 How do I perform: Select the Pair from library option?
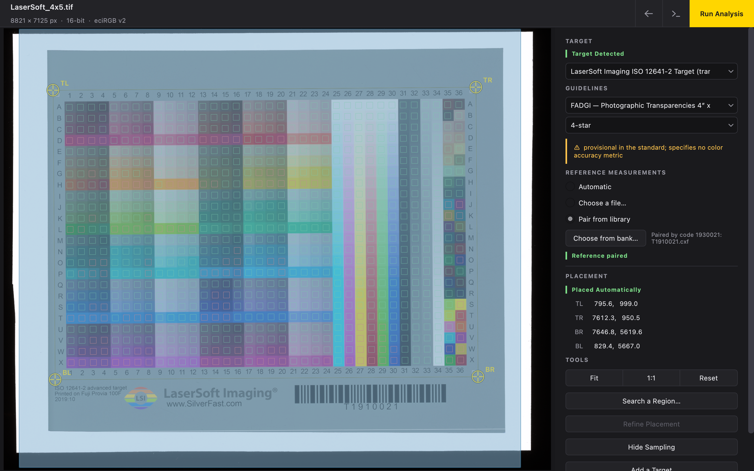click(x=570, y=219)
